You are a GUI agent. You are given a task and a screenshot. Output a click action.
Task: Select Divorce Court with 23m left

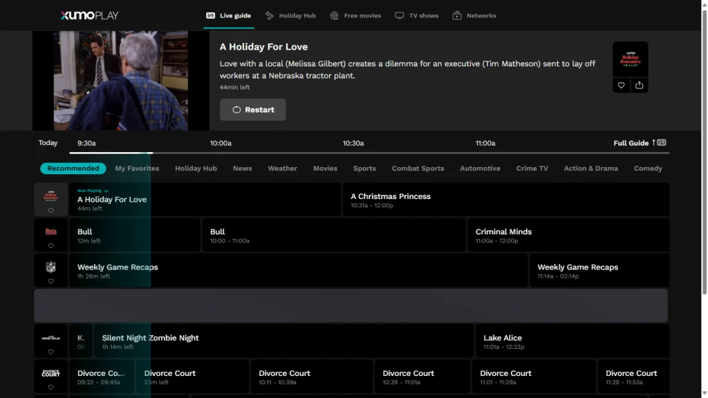192,377
